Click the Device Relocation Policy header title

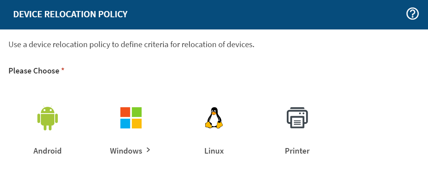point(70,15)
